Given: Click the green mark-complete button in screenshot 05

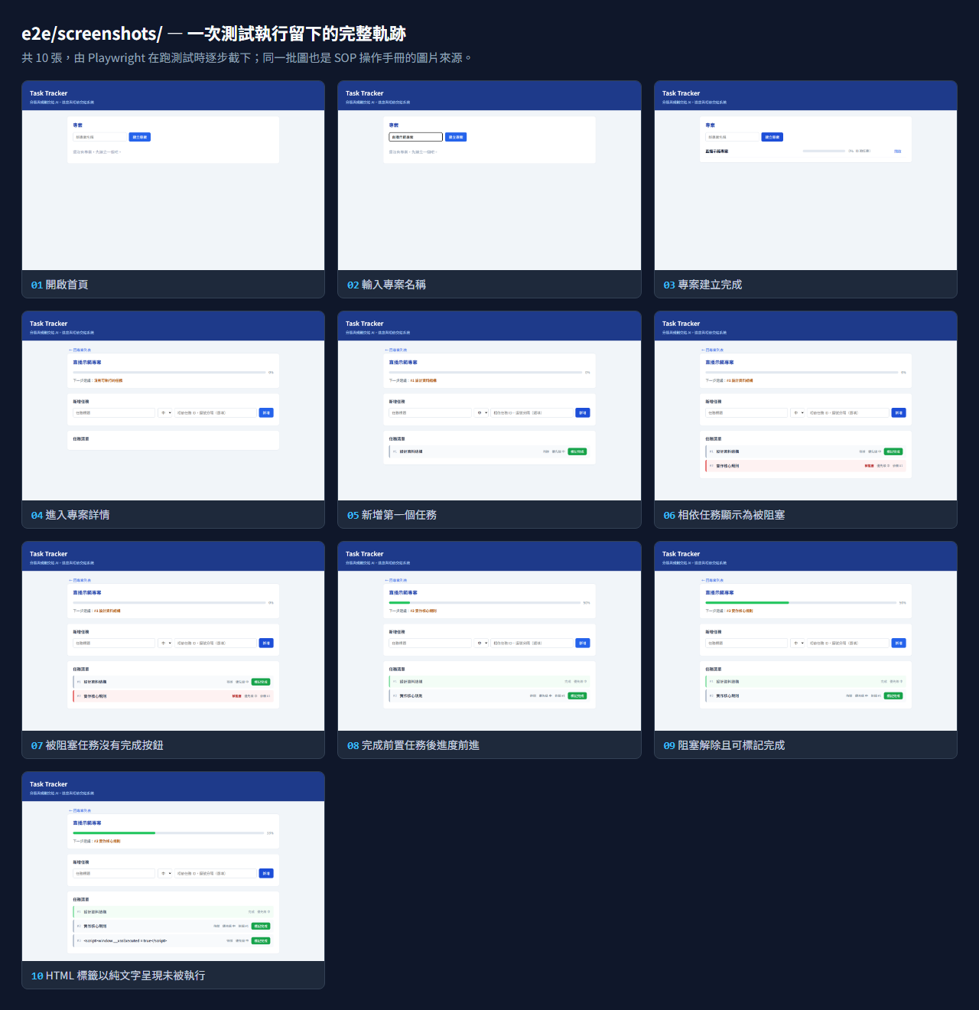Looking at the screenshot, I should pos(577,451).
